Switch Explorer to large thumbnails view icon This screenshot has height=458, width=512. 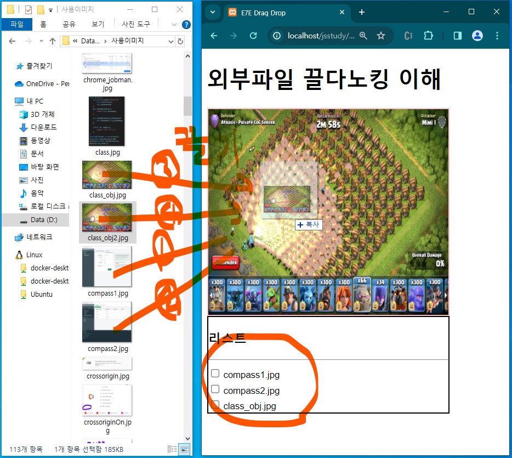pos(185,449)
